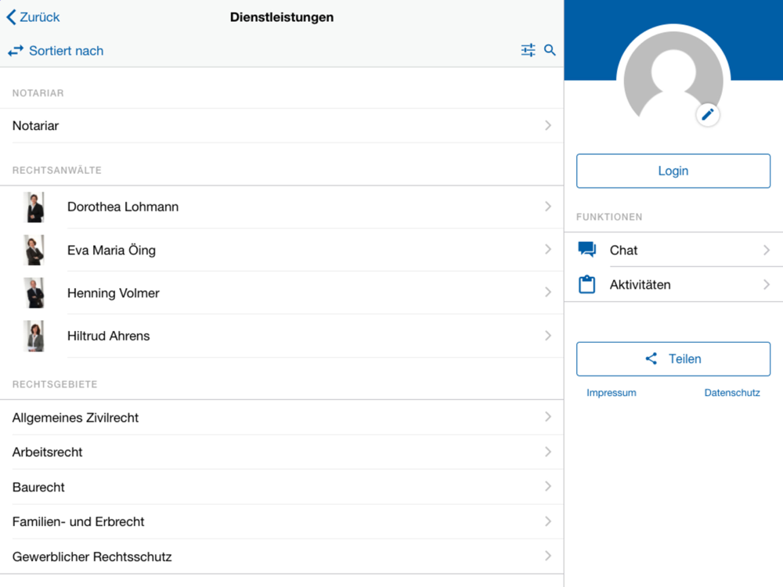Open the Chat speech bubble icon

coord(586,249)
